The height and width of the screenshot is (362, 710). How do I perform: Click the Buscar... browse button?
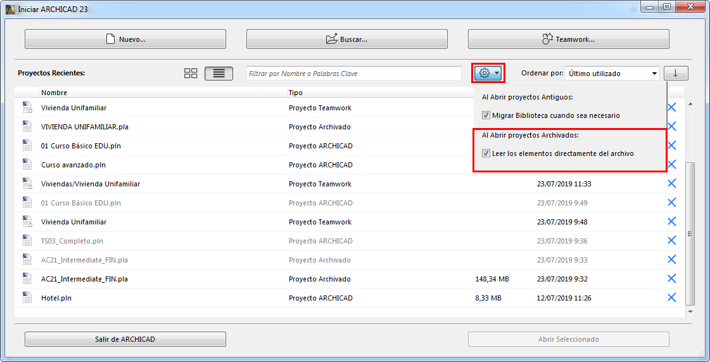pyautogui.click(x=347, y=39)
